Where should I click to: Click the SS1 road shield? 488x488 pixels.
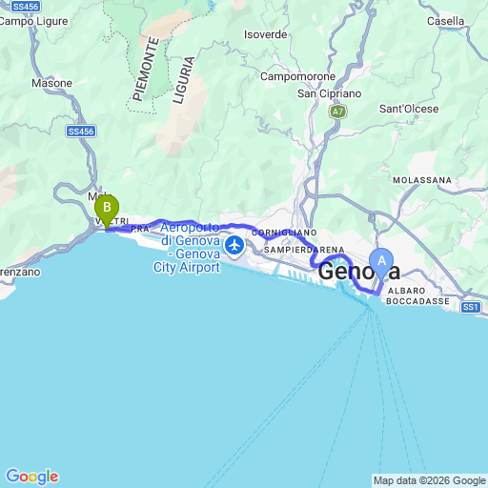(x=471, y=307)
